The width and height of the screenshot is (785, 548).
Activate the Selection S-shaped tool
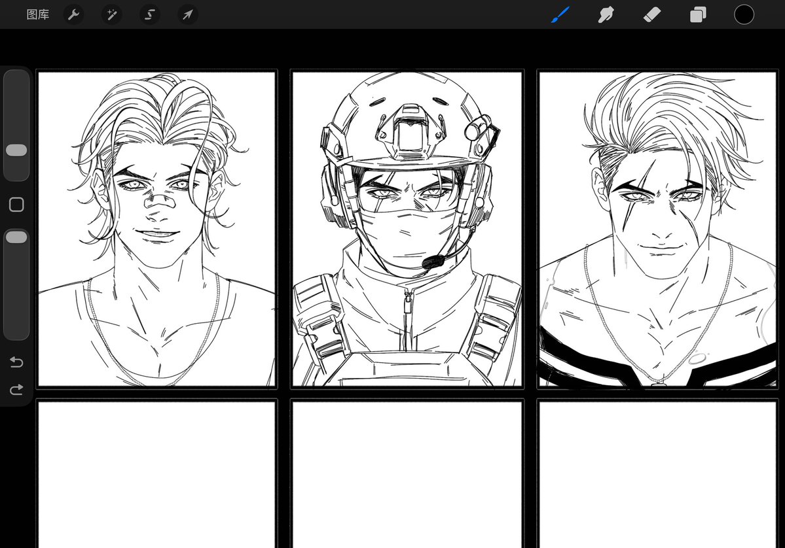pyautogui.click(x=150, y=14)
